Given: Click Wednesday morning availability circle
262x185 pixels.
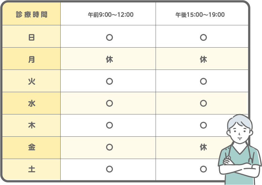Looking at the screenshot, I should [109, 103].
